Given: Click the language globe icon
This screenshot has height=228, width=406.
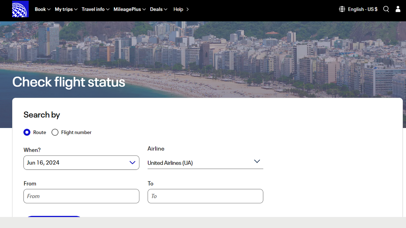Looking at the screenshot, I should pos(342,9).
